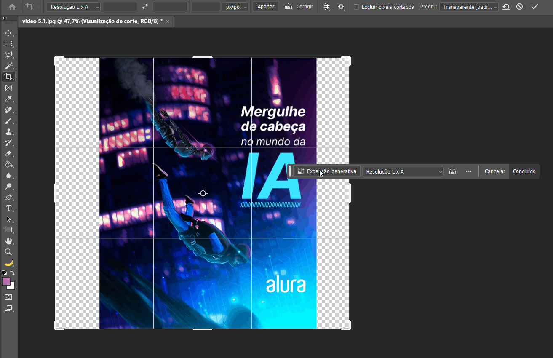Viewport: 553px width, 358px height.
Task: Open crop overlay grid options
Action: click(326, 7)
